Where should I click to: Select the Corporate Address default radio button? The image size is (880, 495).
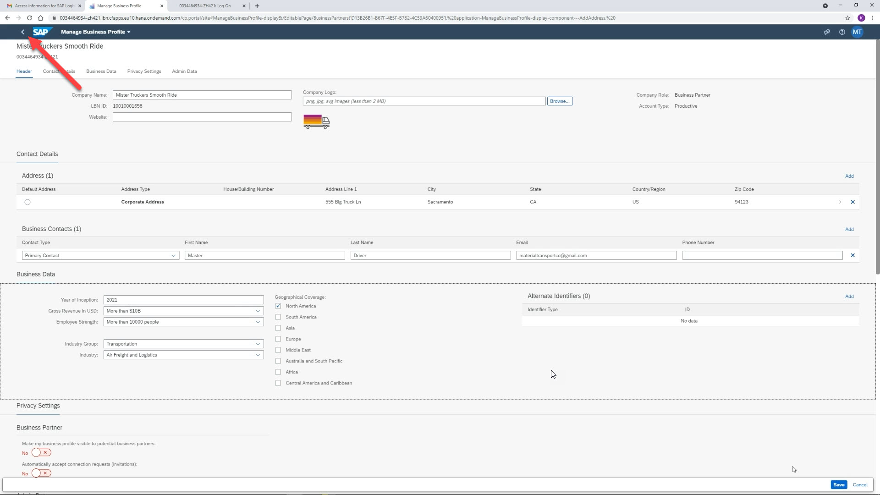point(27,202)
